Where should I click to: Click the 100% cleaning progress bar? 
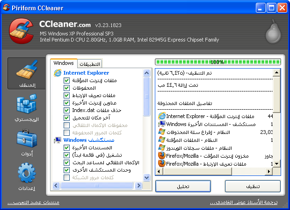217,62
